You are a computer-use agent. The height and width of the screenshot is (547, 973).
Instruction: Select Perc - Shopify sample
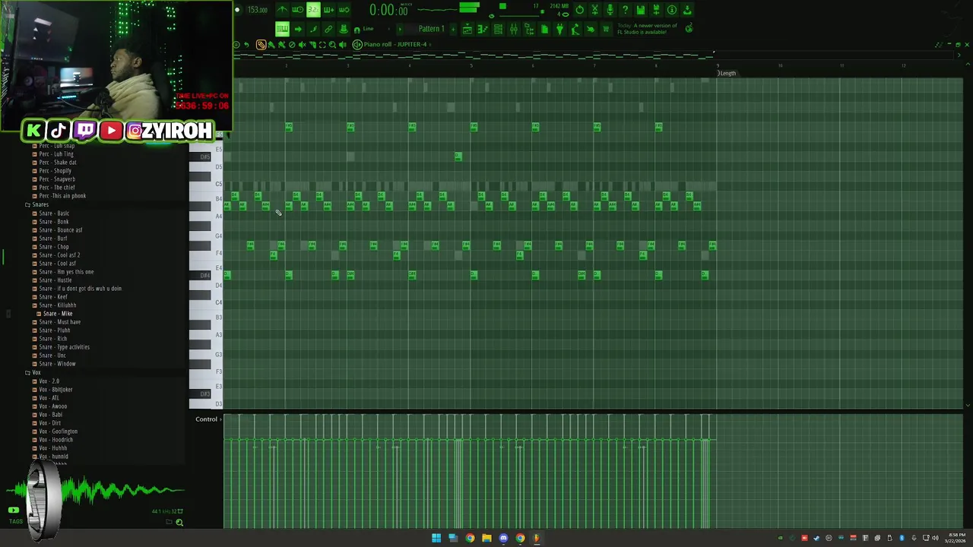(55, 171)
